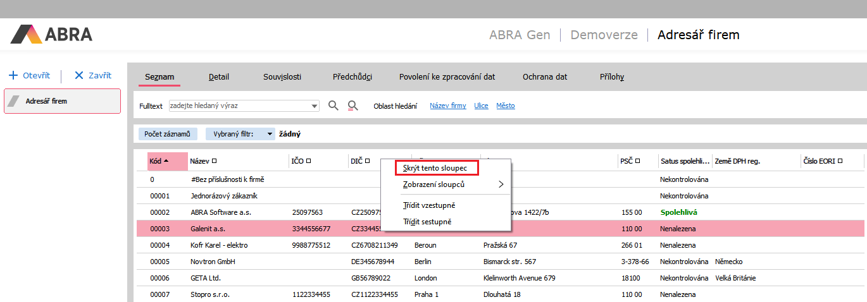
Task: Click the ABRA logo
Action: click(x=51, y=34)
